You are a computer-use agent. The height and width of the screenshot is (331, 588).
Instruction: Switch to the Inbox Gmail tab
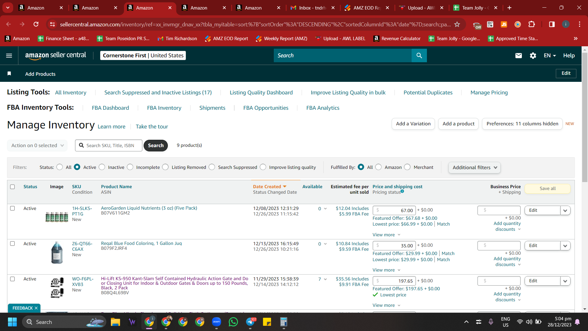(312, 8)
